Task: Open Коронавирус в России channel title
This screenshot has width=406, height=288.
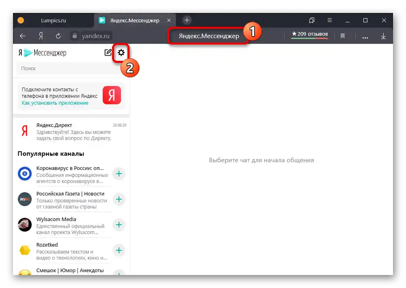Action: pos(70,168)
